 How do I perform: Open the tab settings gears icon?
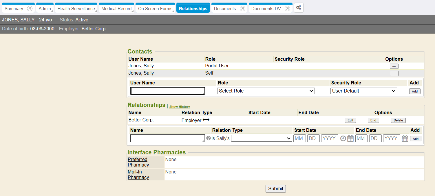[x=299, y=8]
